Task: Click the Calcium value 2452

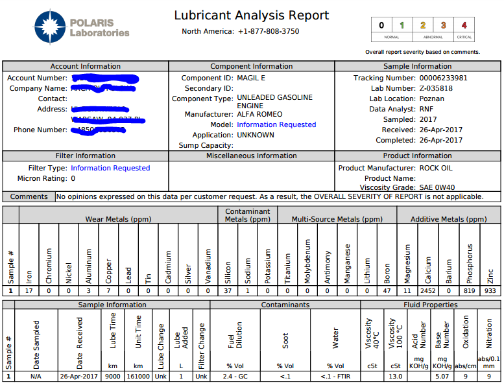Action: coord(427,291)
